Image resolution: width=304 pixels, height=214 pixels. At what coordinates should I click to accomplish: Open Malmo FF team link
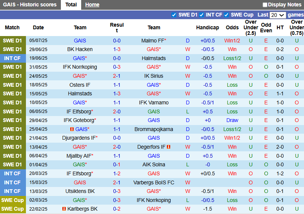[x=153, y=41]
